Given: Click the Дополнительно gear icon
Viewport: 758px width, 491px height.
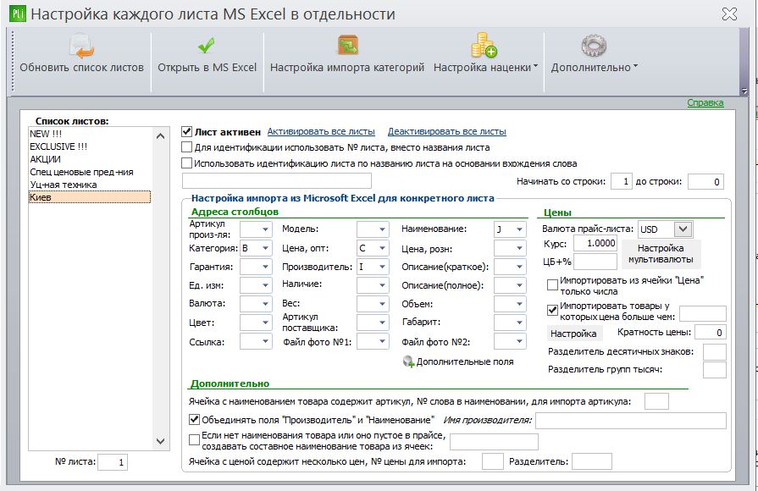Looking at the screenshot, I should pyautogui.click(x=594, y=47).
